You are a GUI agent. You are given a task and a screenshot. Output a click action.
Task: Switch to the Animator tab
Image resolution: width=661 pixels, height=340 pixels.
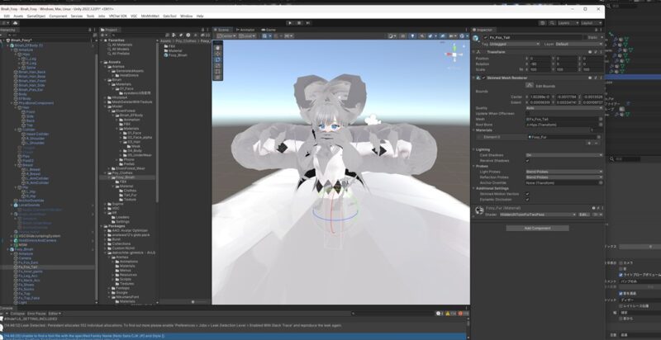click(x=246, y=29)
